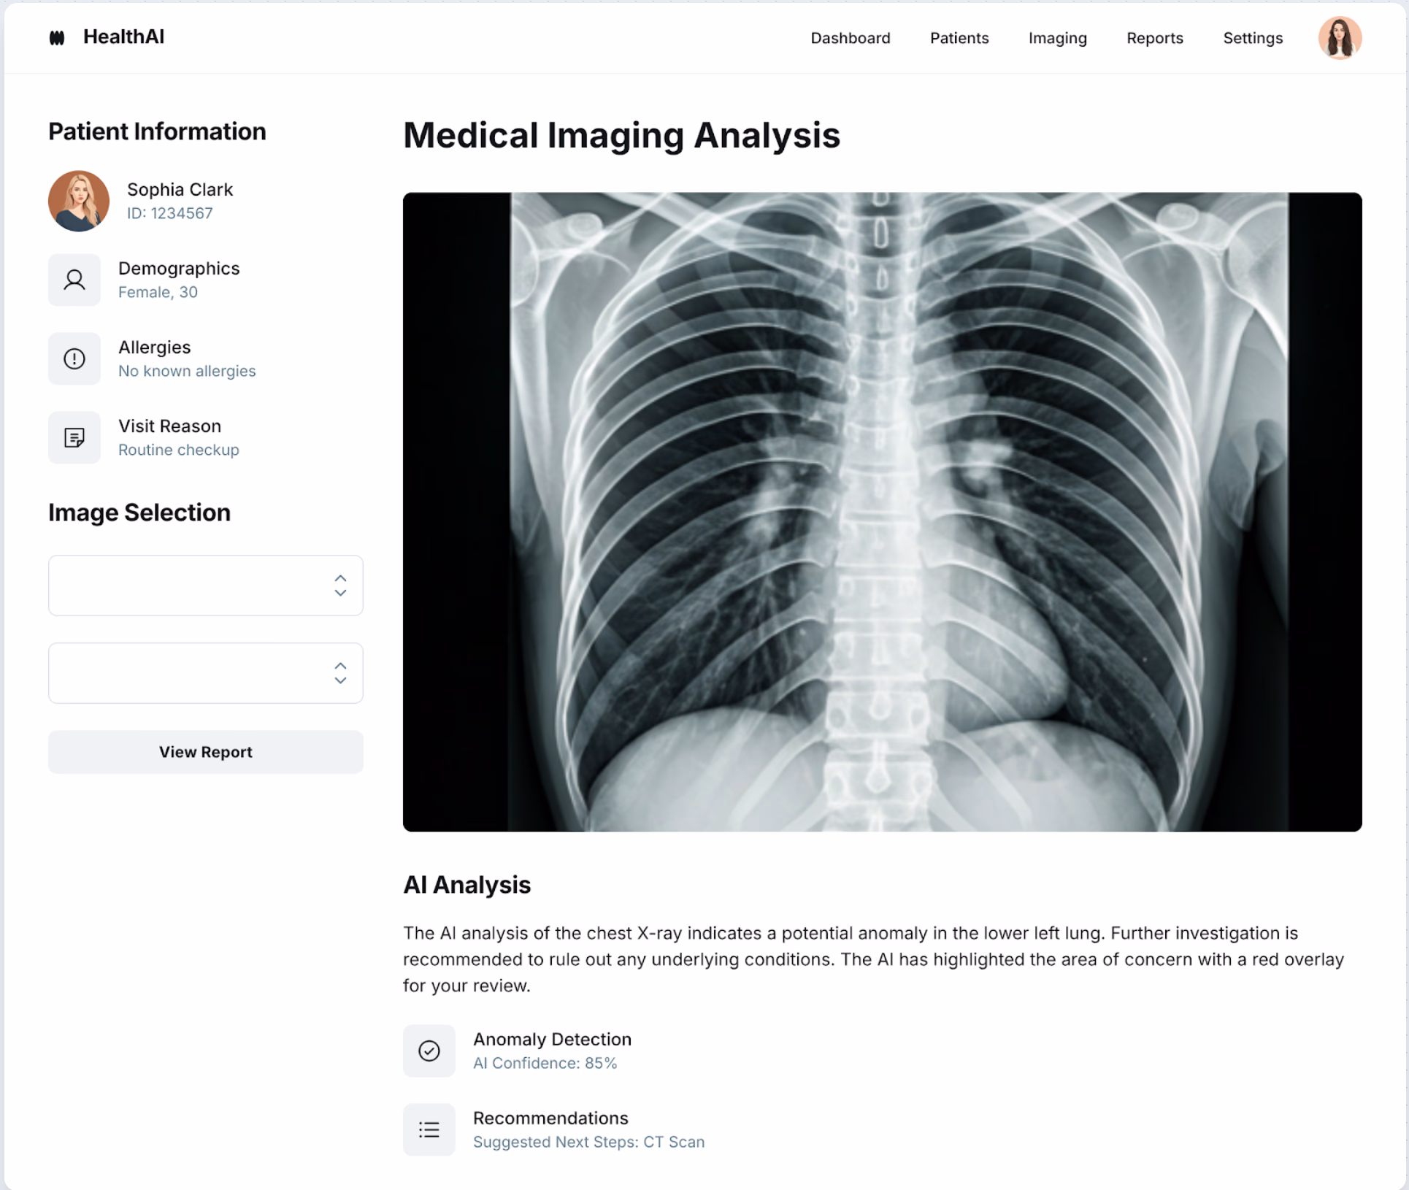This screenshot has height=1190, width=1409.
Task: Click the profile avatar in the navigation bar
Action: coord(1340,37)
